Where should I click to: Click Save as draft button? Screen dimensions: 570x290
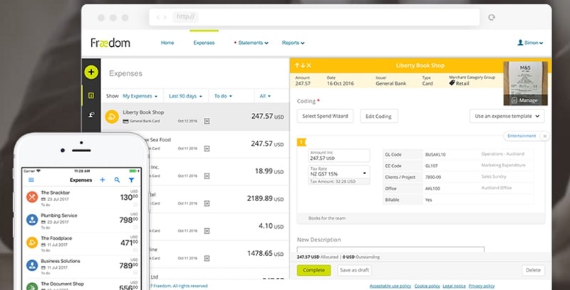[x=354, y=270]
